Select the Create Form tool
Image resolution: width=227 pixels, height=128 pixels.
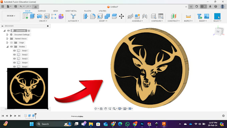pyautogui.click(x=61, y=16)
